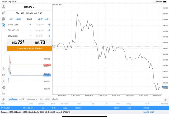Decrease volume by 0.01

18,19
